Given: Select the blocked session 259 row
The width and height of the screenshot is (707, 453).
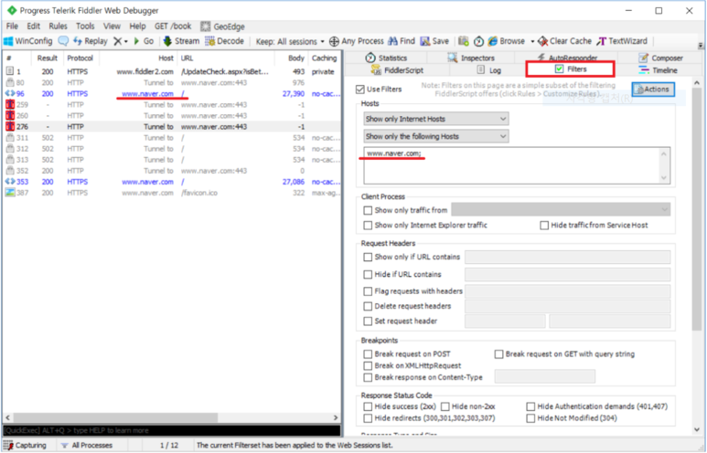Looking at the screenshot, I should (172, 104).
